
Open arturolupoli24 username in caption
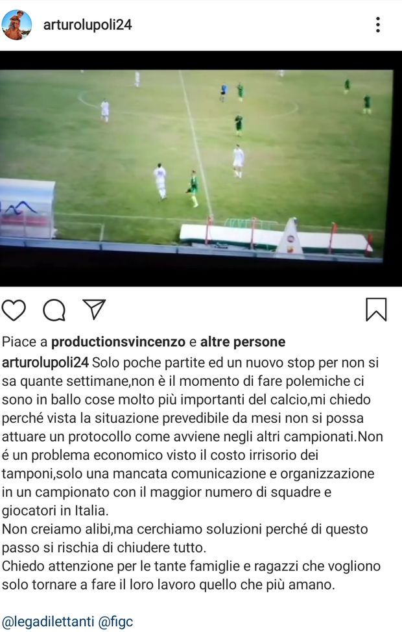(45, 362)
